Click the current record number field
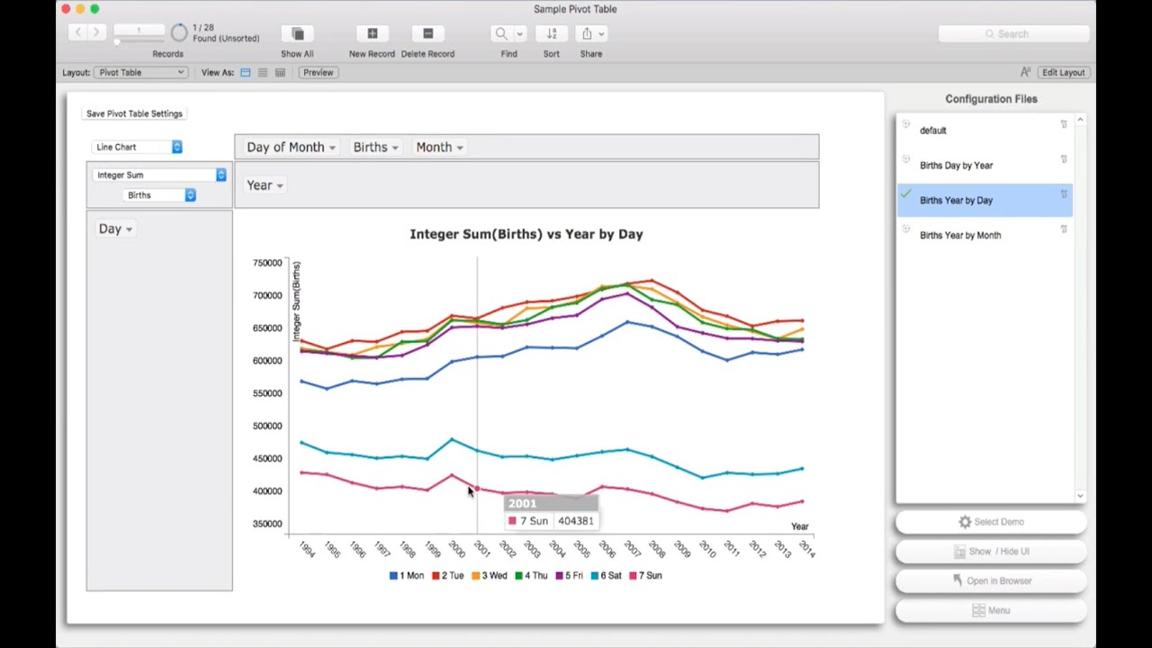The image size is (1152, 648). (139, 31)
